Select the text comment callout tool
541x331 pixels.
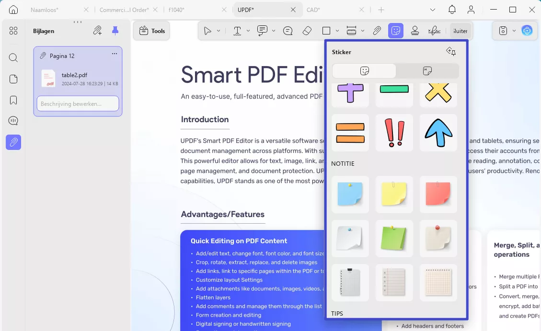tap(262, 31)
